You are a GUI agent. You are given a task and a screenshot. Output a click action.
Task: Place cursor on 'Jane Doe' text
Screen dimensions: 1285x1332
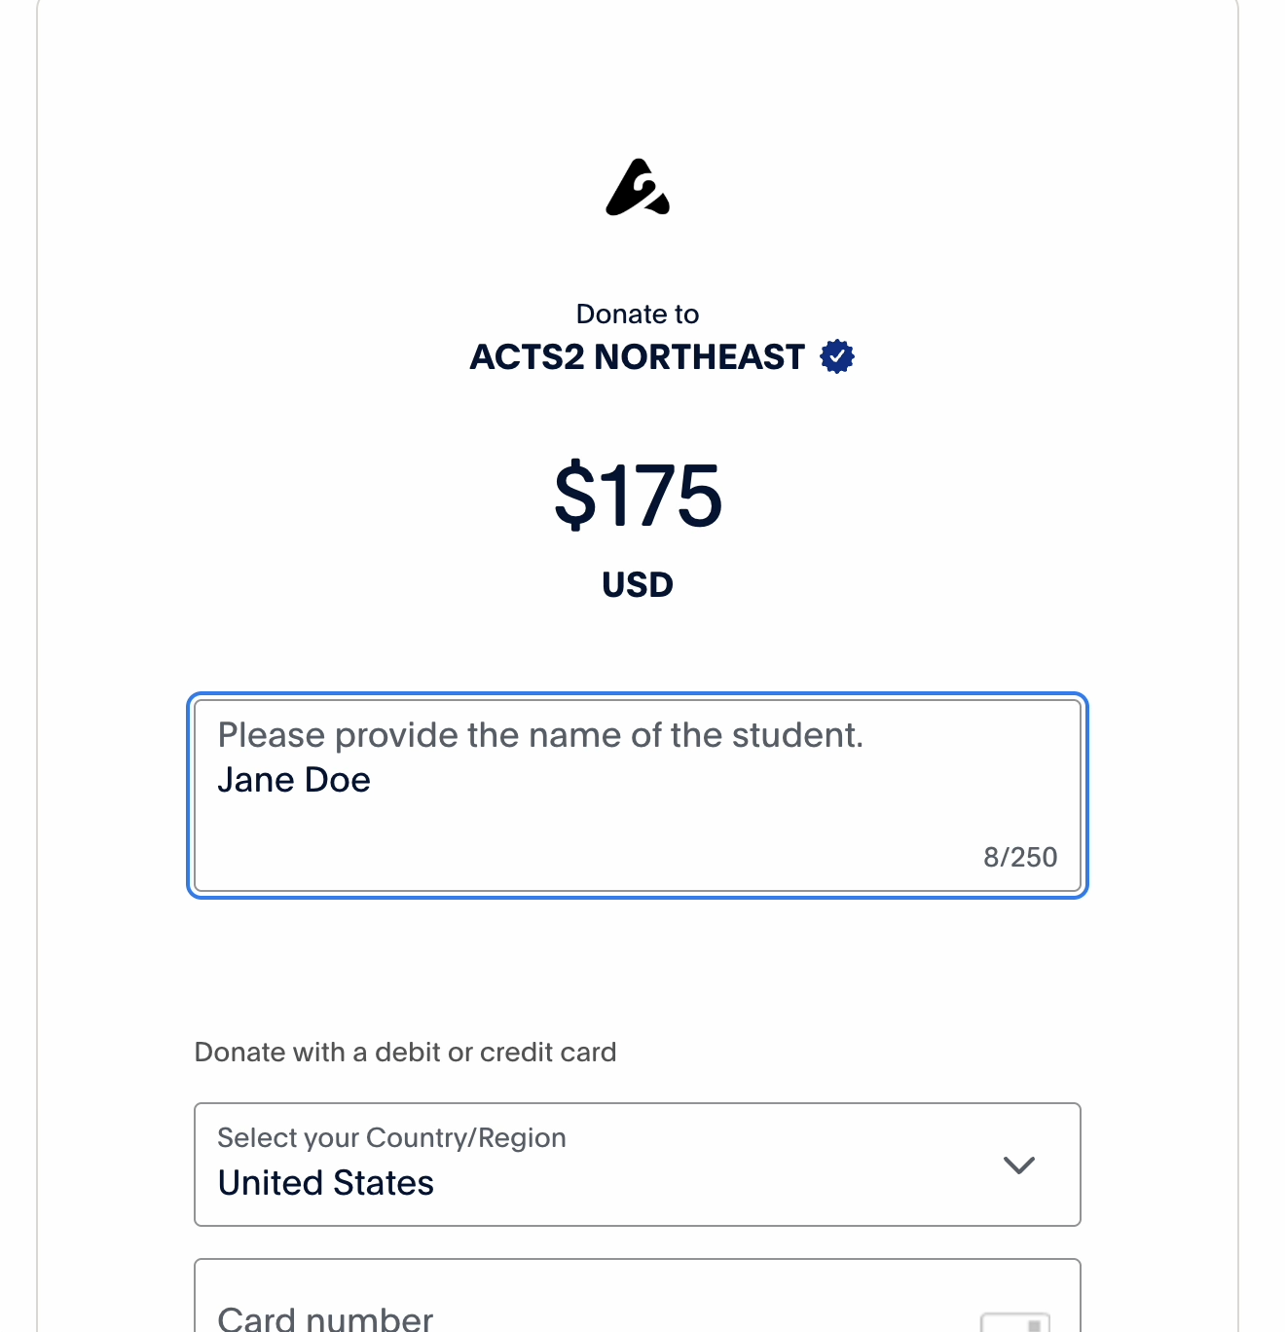point(294,780)
